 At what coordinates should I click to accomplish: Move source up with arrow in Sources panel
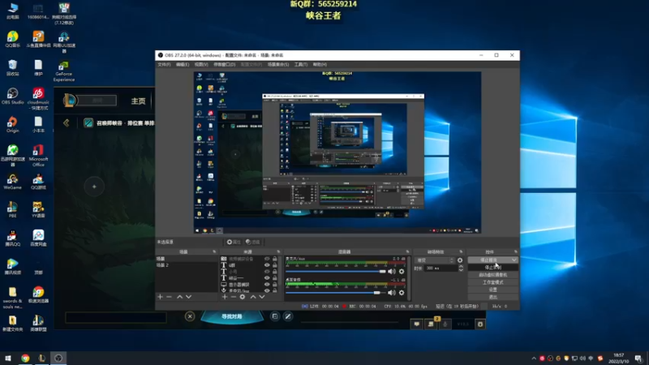pos(253,297)
